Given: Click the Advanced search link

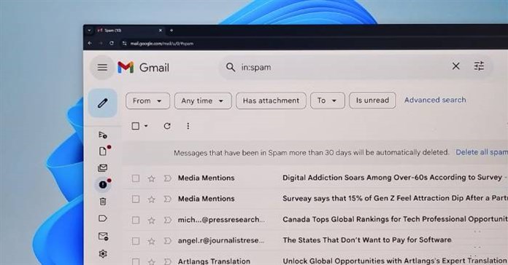Looking at the screenshot, I should pos(435,100).
